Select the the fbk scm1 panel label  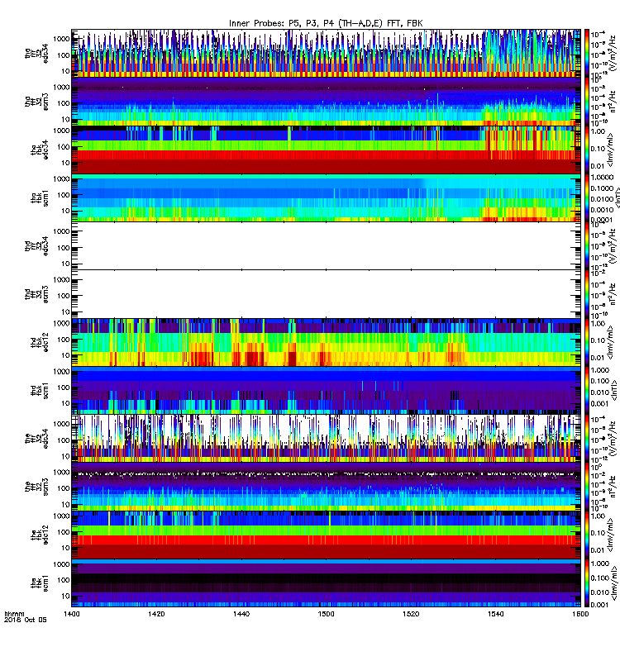[x=40, y=583]
